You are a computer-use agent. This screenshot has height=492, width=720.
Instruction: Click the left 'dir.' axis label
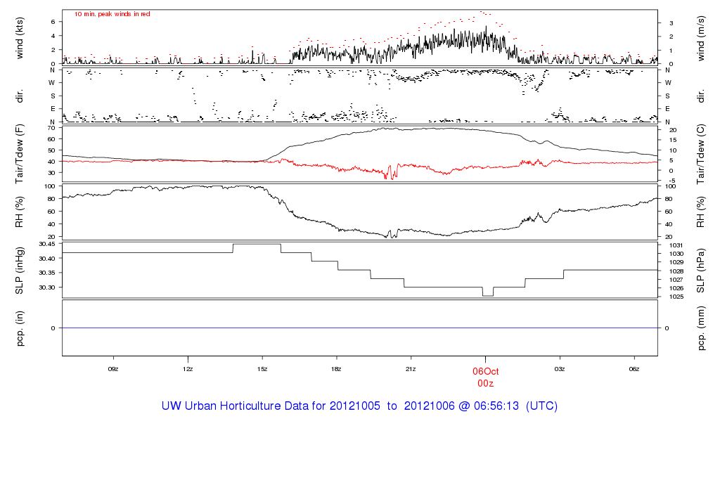pyautogui.click(x=19, y=96)
